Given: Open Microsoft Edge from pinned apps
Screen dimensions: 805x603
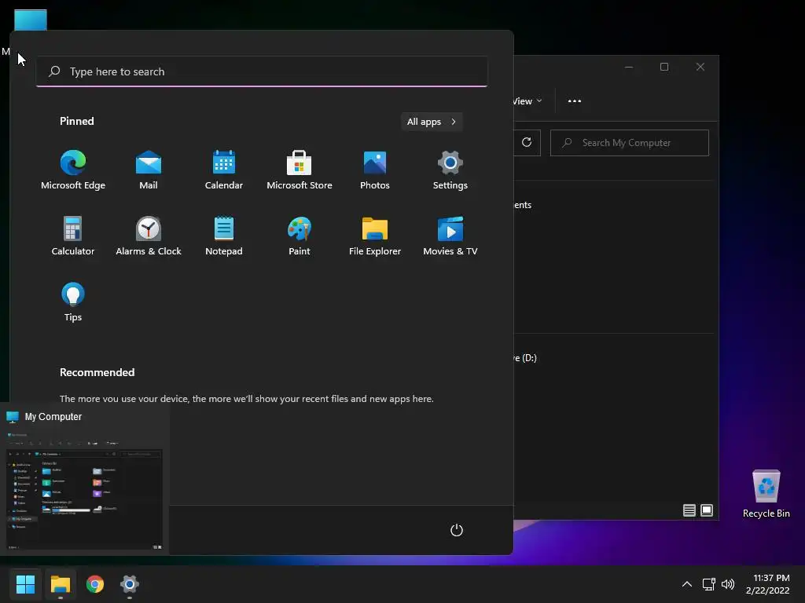Looking at the screenshot, I should pos(73,170).
